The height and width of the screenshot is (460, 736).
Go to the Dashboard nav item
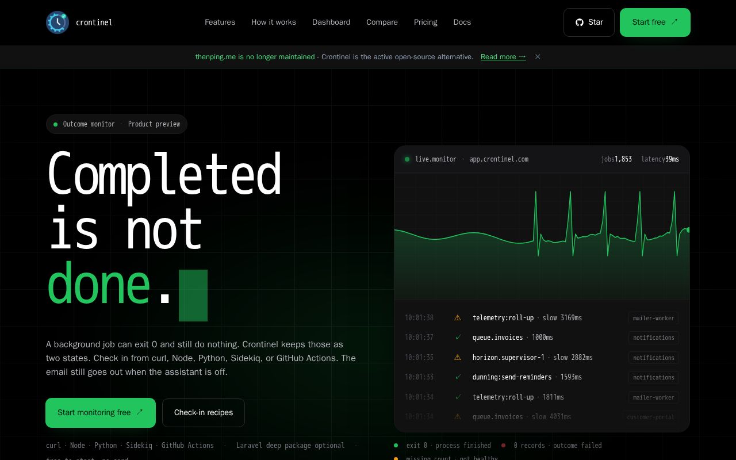331,22
